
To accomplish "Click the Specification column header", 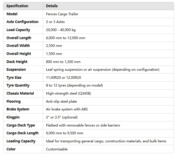I will [x=17, y=6].
